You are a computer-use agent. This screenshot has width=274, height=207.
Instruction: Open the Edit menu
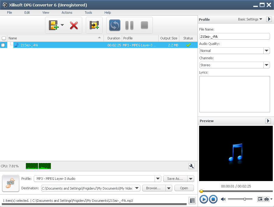[x=27, y=13]
